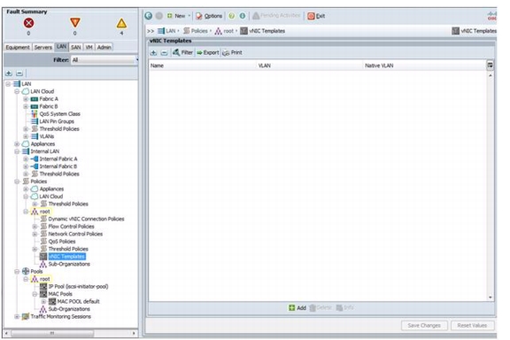The height and width of the screenshot is (340, 510).
Task: Select IP Pool (iscsi-initiator-pool)
Action: pos(78,286)
